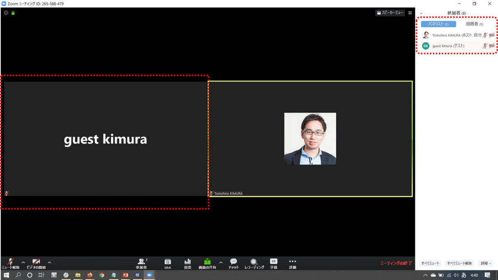Viewport: 498px width, 280px height.
Task: Click GK avatar in participant list
Action: point(425,46)
